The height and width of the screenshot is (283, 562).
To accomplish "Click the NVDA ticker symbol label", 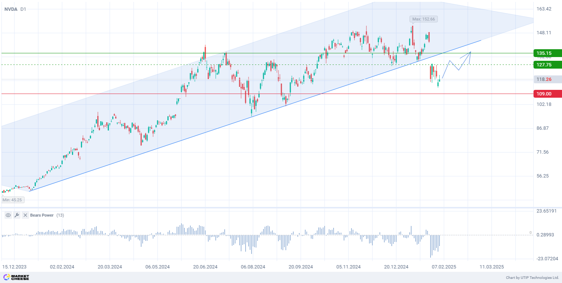I will click(11, 9).
